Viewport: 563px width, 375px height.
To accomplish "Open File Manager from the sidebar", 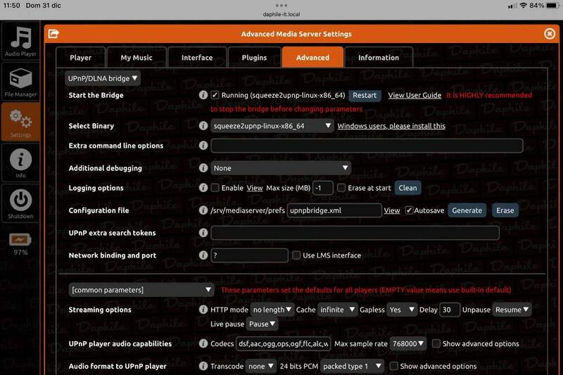I will tap(20, 81).
